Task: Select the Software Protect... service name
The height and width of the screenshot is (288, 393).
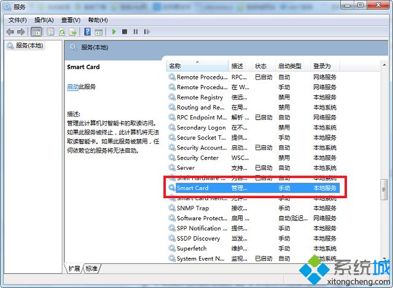Action: pyautogui.click(x=202, y=218)
